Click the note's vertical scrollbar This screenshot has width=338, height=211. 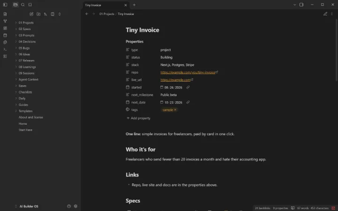point(337,50)
